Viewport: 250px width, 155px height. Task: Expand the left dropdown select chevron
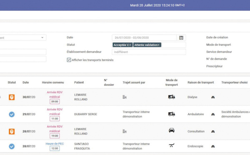pos(42,37)
